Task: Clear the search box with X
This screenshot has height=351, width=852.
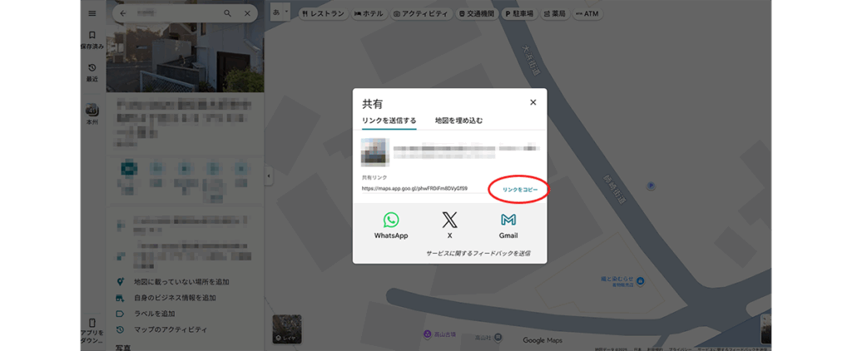Action: coord(247,14)
